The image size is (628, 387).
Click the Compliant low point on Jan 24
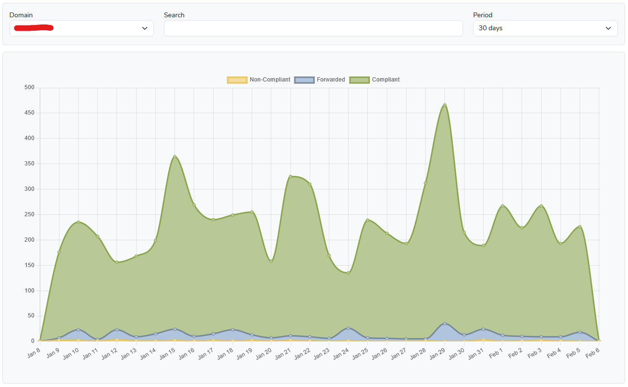click(x=349, y=273)
